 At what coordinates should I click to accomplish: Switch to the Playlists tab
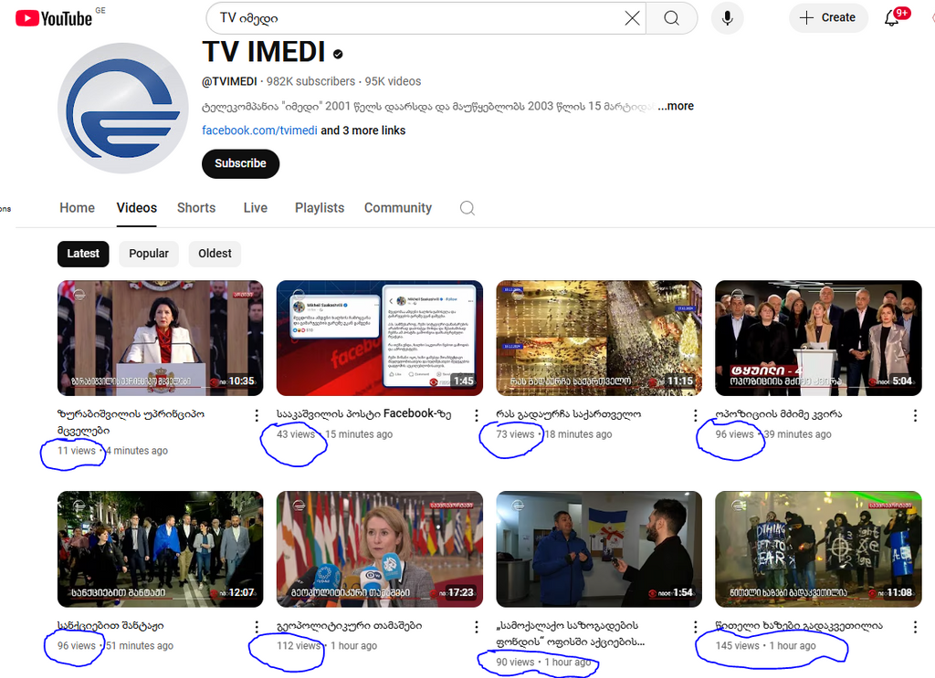pos(320,208)
